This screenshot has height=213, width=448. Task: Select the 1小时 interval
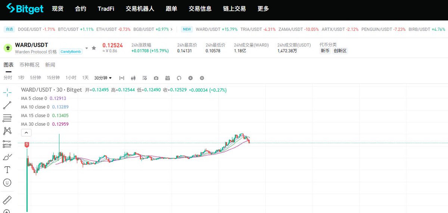71,78
